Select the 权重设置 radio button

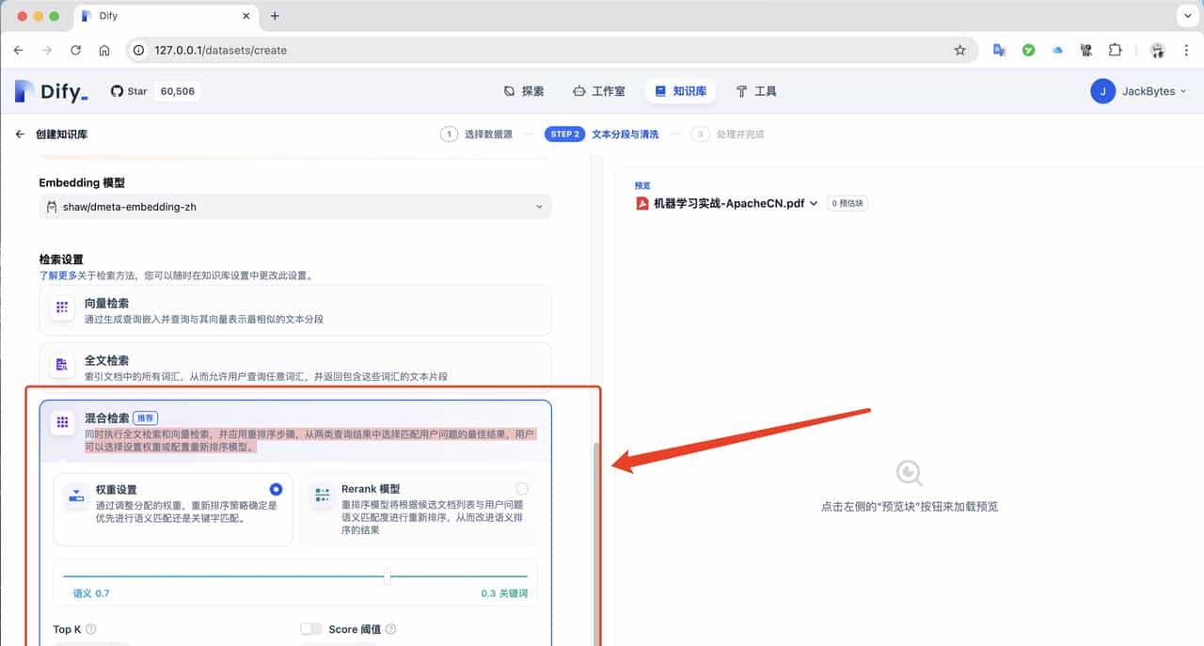tap(277, 488)
